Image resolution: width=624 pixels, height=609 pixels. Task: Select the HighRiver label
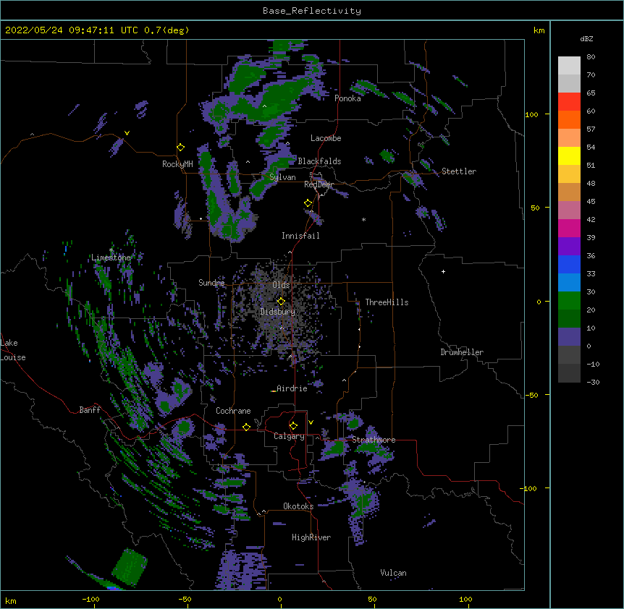pyautogui.click(x=311, y=537)
